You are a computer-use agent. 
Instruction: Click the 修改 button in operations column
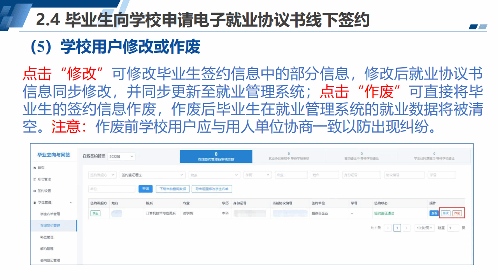click(445, 213)
